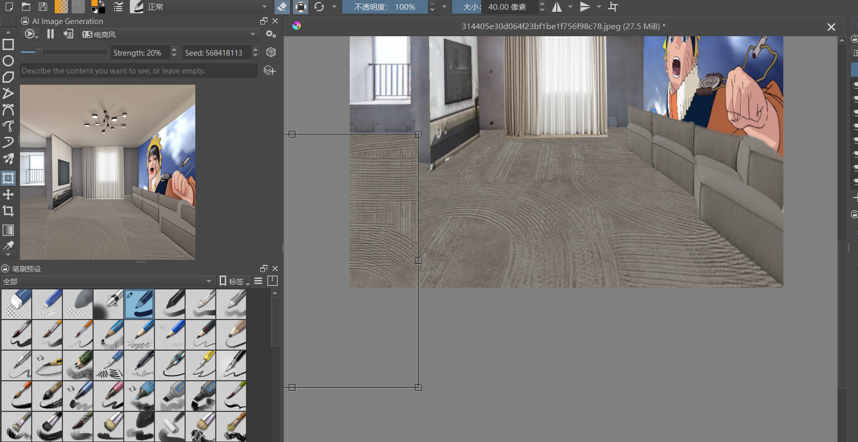
Task: Select the Gradient tool
Action: (x=8, y=230)
